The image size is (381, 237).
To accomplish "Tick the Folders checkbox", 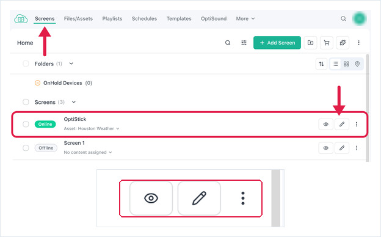I will pos(26,64).
